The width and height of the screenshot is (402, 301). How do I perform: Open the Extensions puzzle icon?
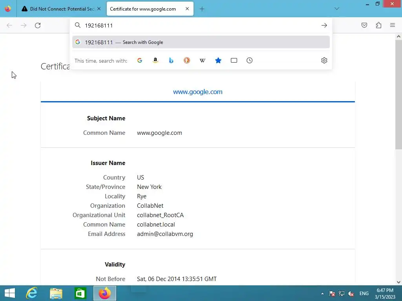[x=378, y=25]
